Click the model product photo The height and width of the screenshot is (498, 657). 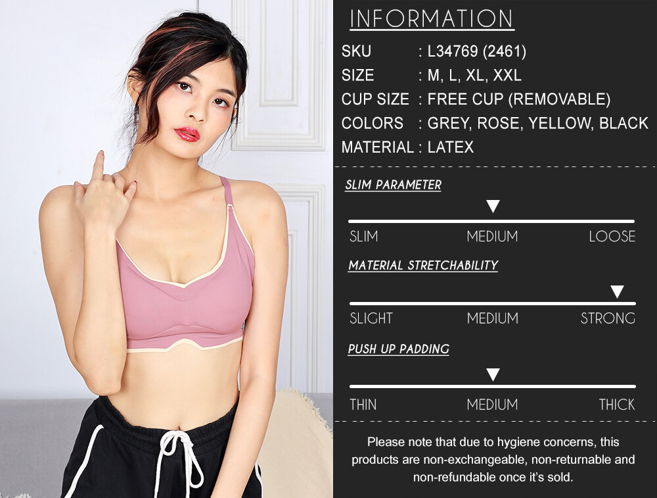click(x=166, y=249)
